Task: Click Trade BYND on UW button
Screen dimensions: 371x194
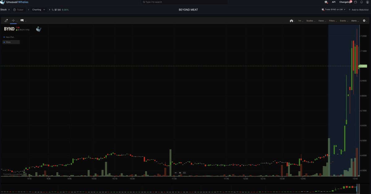Action: 333,10
